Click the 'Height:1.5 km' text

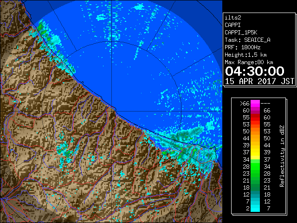point(245,55)
